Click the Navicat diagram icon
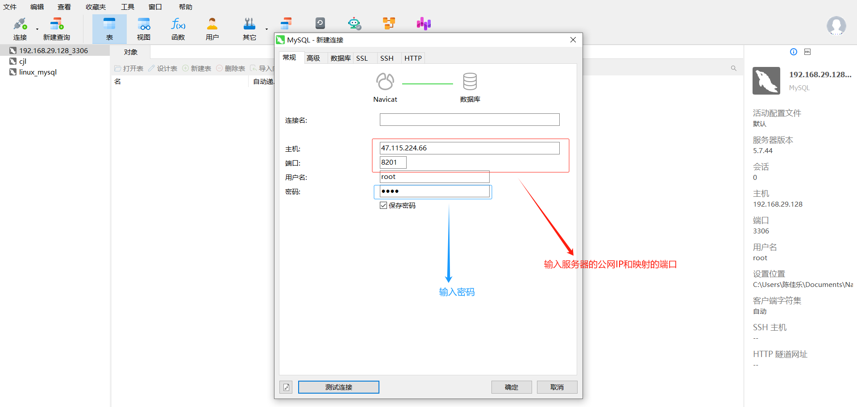857x407 pixels. (385, 82)
